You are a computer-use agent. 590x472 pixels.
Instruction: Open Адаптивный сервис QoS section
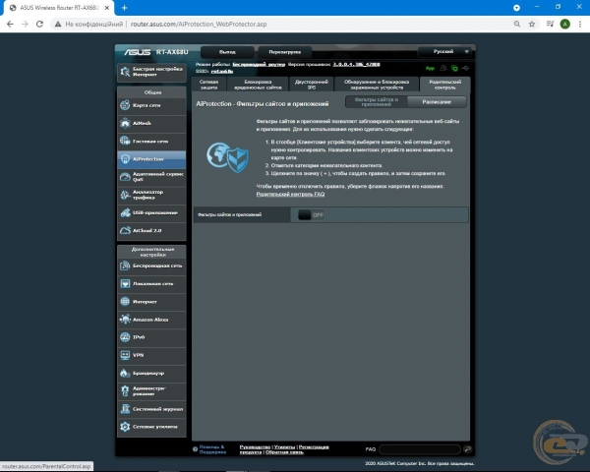(151, 177)
